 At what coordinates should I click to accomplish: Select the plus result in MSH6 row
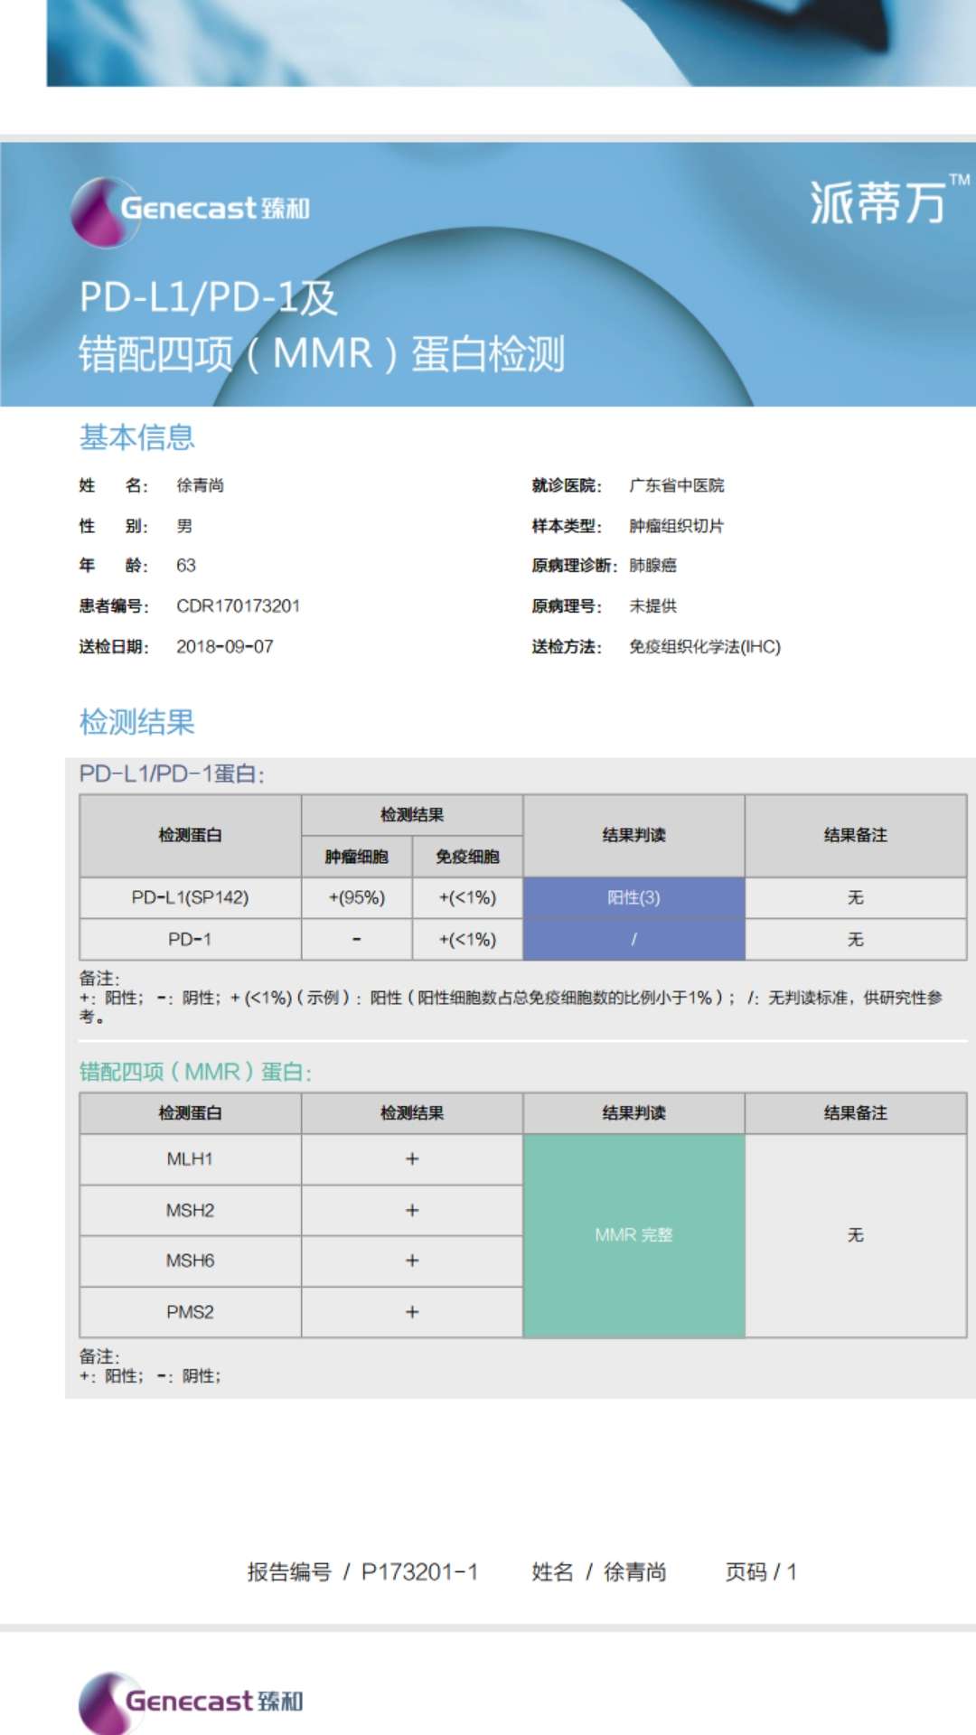point(412,1261)
